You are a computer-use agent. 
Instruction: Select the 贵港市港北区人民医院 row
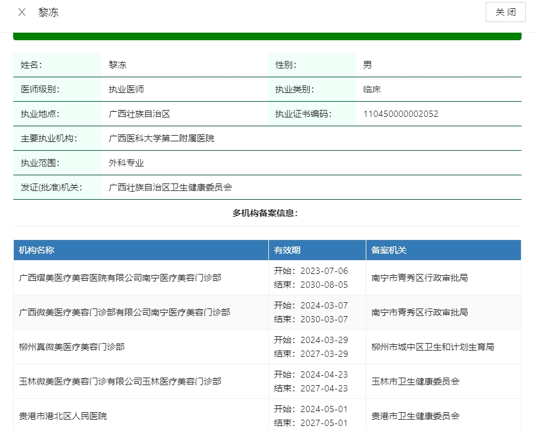pos(63,416)
